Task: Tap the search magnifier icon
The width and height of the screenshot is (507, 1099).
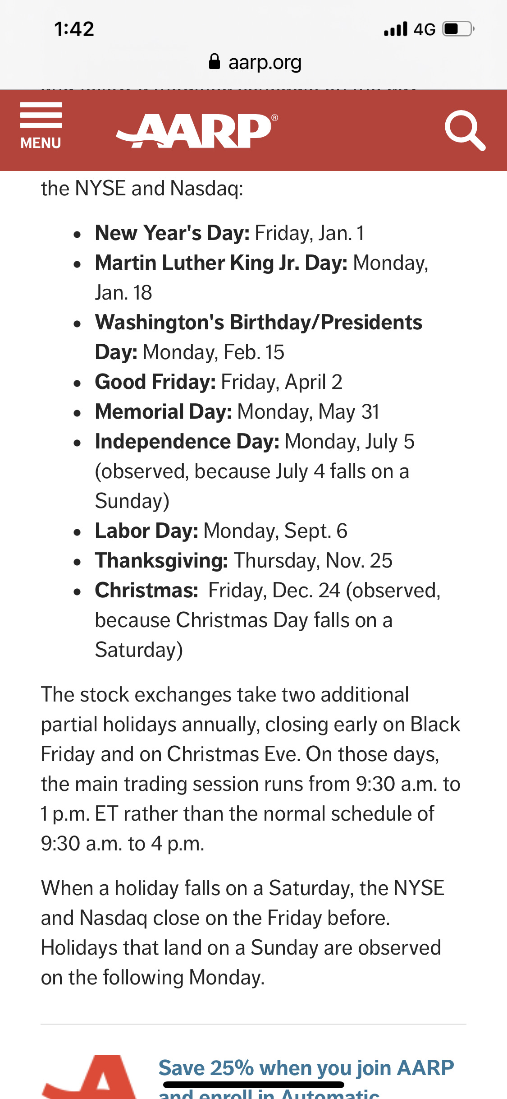Action: pyautogui.click(x=465, y=130)
